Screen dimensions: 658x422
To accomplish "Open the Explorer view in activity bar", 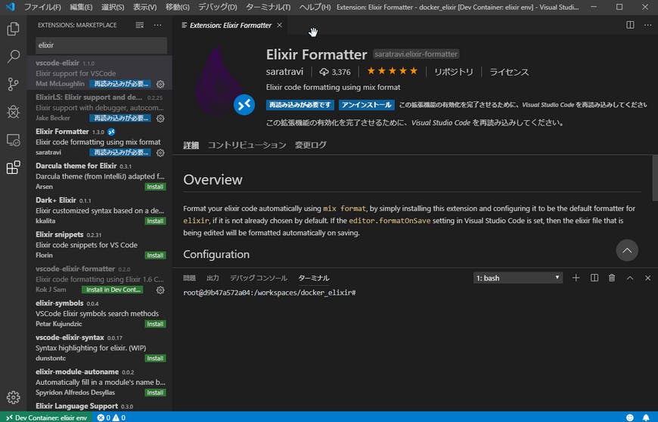I will [x=14, y=29].
